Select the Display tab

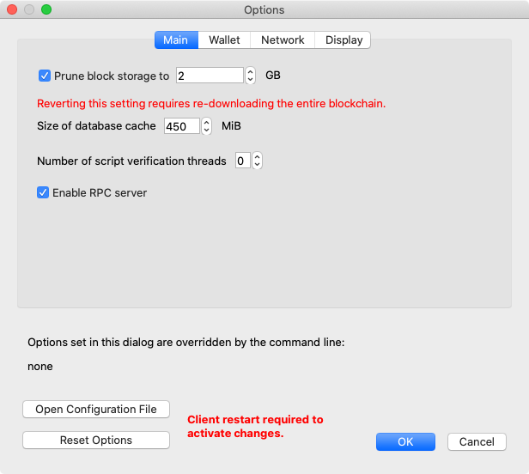point(344,40)
